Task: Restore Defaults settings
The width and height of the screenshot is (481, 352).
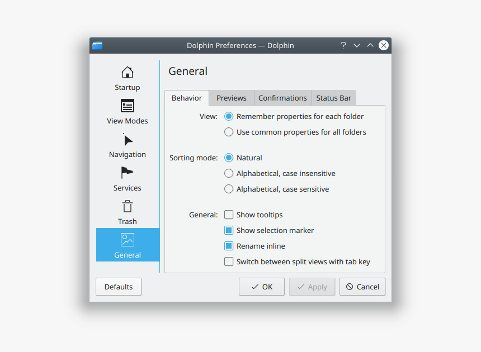Action: click(x=118, y=287)
